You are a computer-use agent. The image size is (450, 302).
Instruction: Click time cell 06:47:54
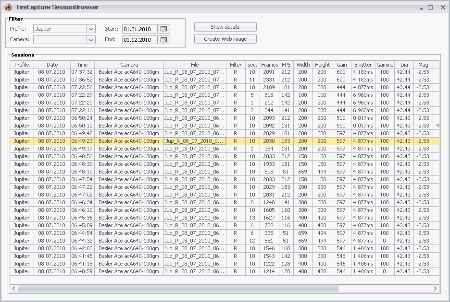click(82, 179)
